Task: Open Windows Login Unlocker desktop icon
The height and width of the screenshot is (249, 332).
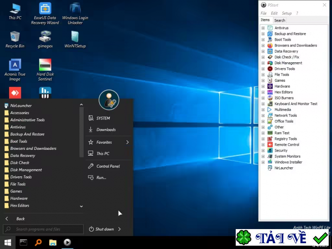Action: (x=75, y=9)
